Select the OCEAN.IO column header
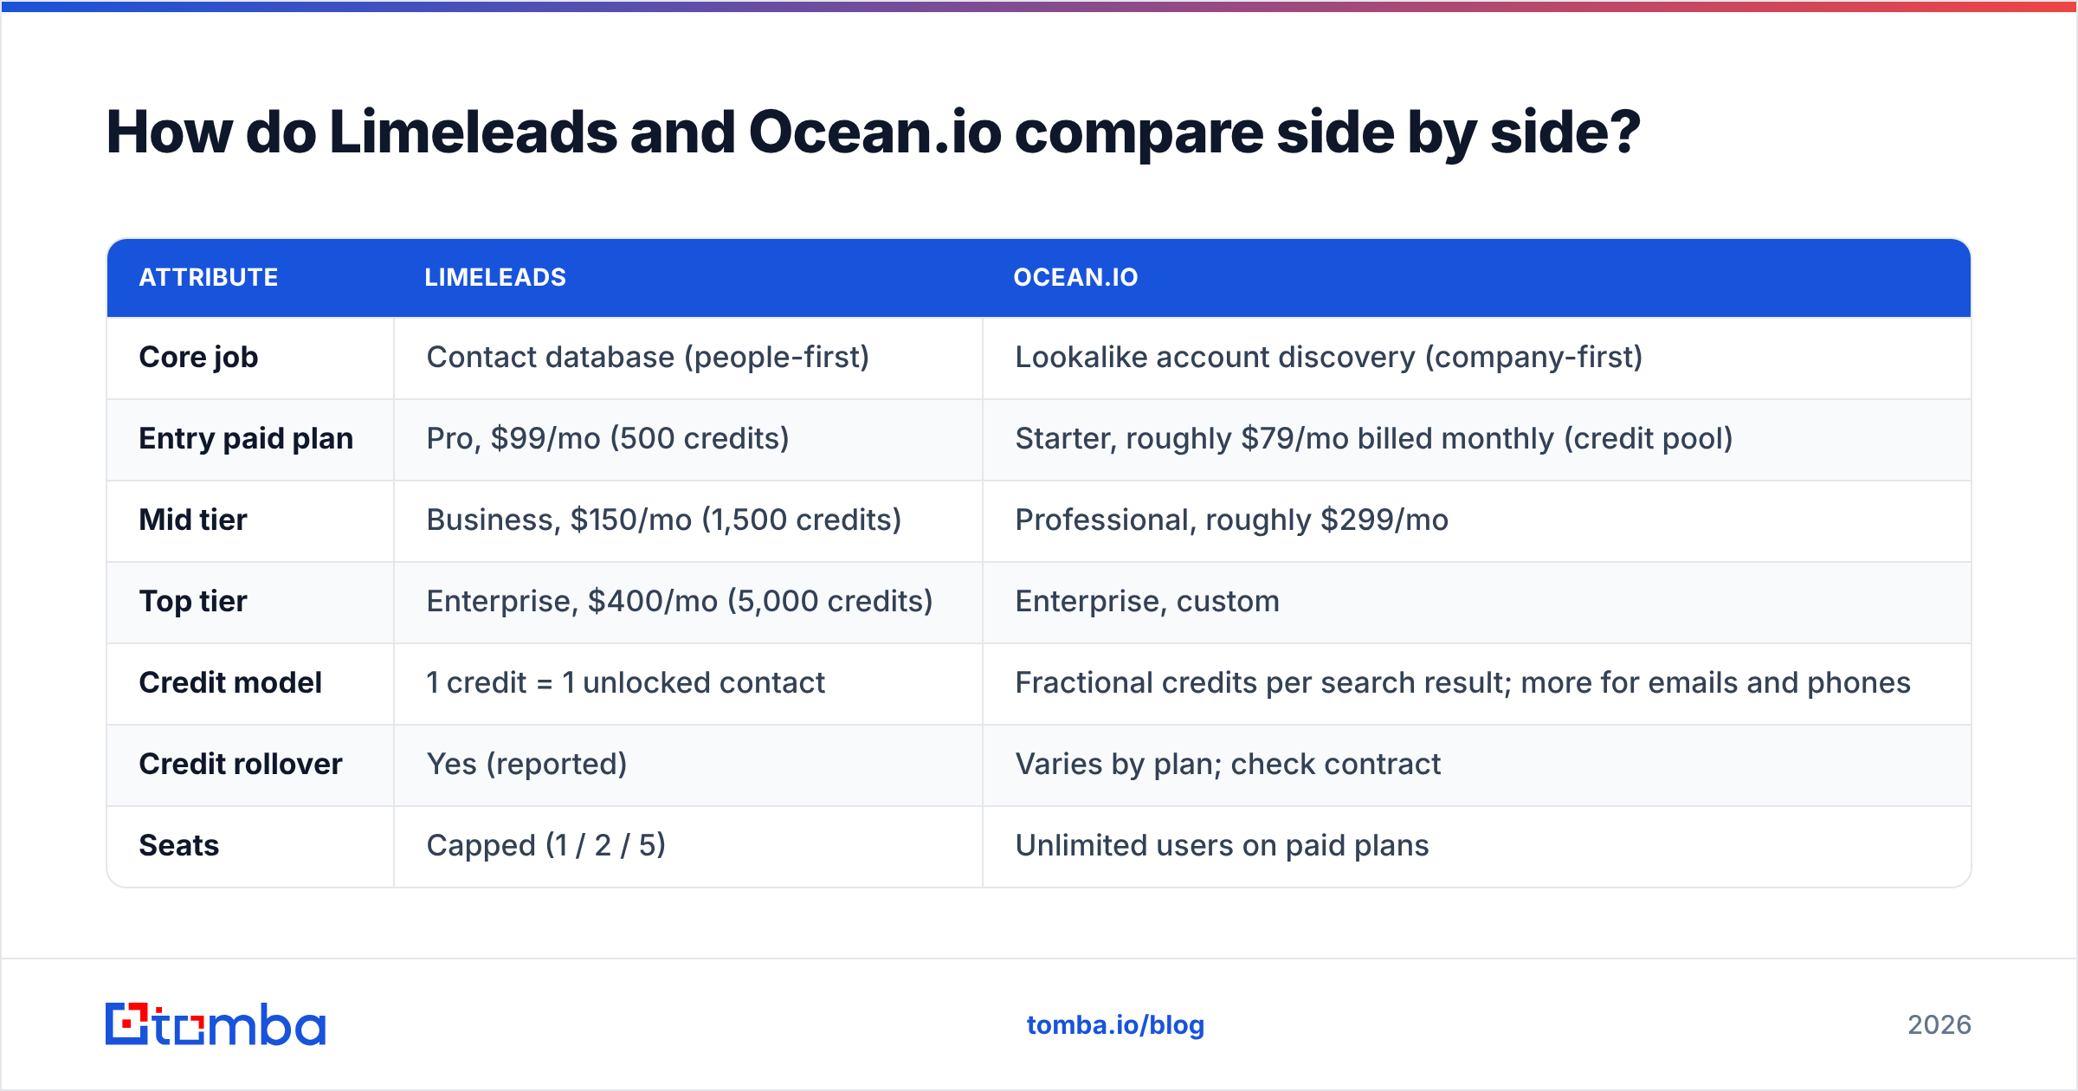The width and height of the screenshot is (2078, 1091). click(1075, 277)
